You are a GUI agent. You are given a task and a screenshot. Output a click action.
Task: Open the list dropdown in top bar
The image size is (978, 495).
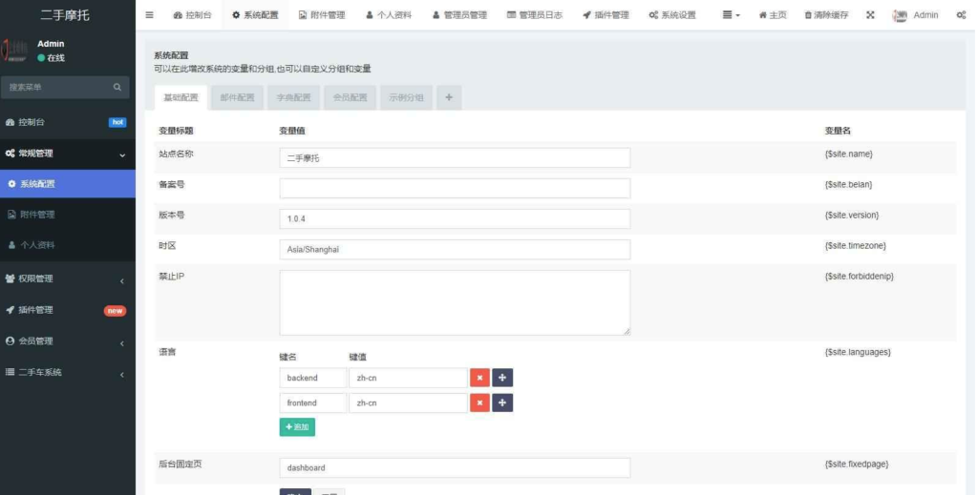pyautogui.click(x=731, y=15)
